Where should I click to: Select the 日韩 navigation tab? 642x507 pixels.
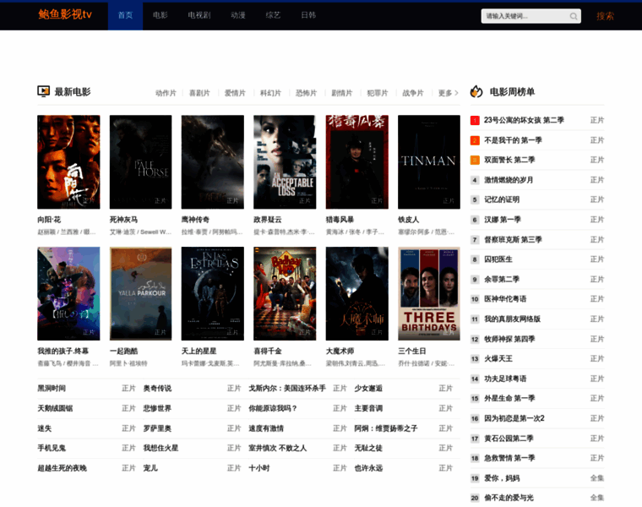click(x=308, y=15)
